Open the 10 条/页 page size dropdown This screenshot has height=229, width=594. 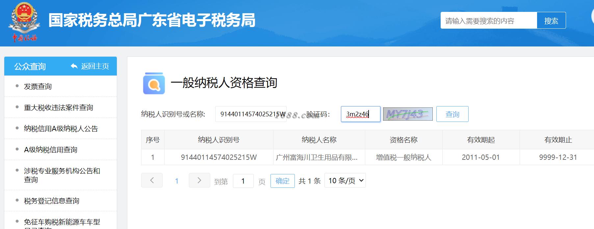[x=345, y=181]
